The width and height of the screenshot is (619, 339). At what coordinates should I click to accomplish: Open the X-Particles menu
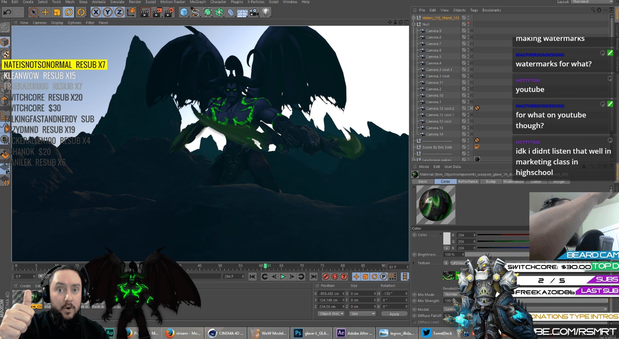click(x=256, y=2)
